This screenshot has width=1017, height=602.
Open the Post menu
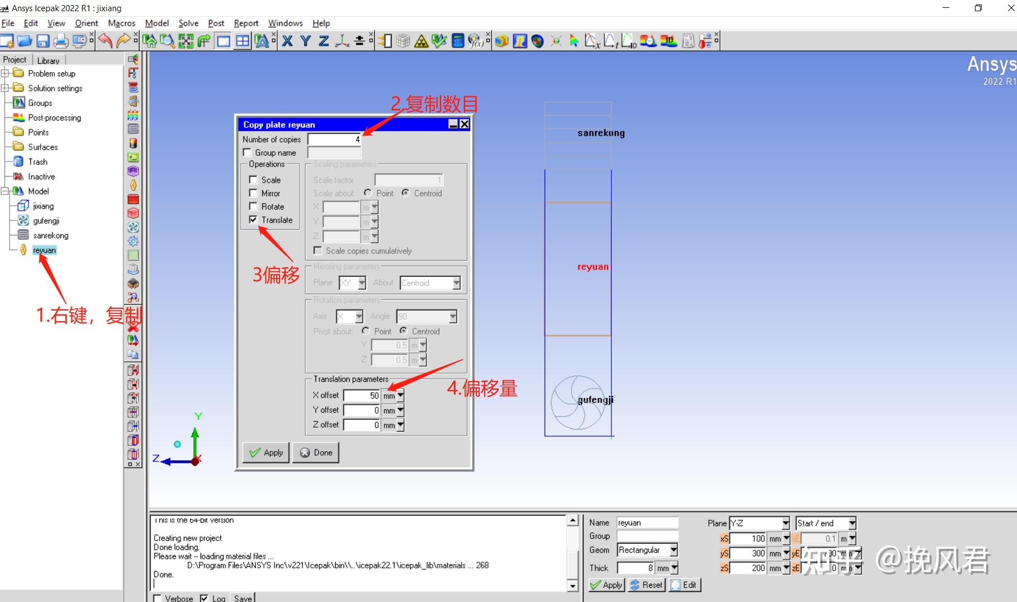[216, 23]
